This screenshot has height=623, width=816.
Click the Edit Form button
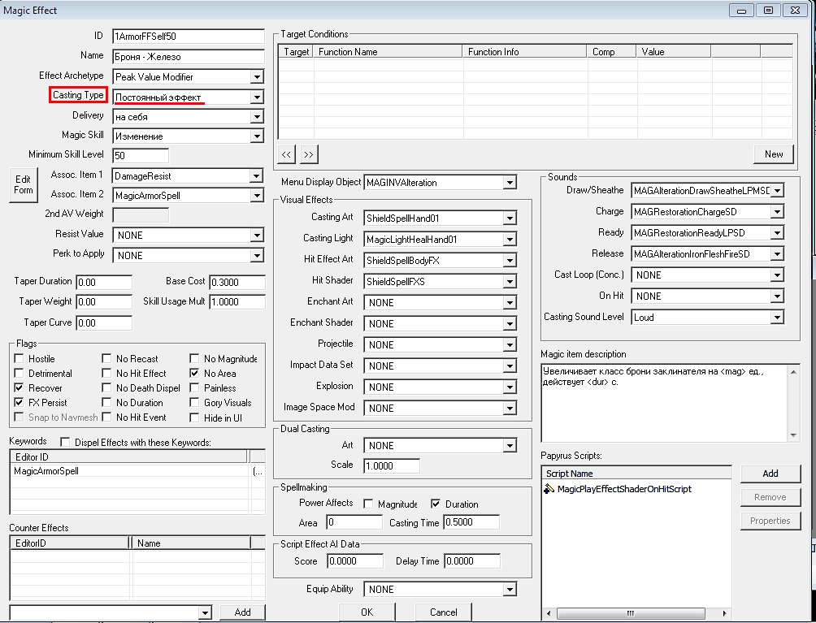24,184
